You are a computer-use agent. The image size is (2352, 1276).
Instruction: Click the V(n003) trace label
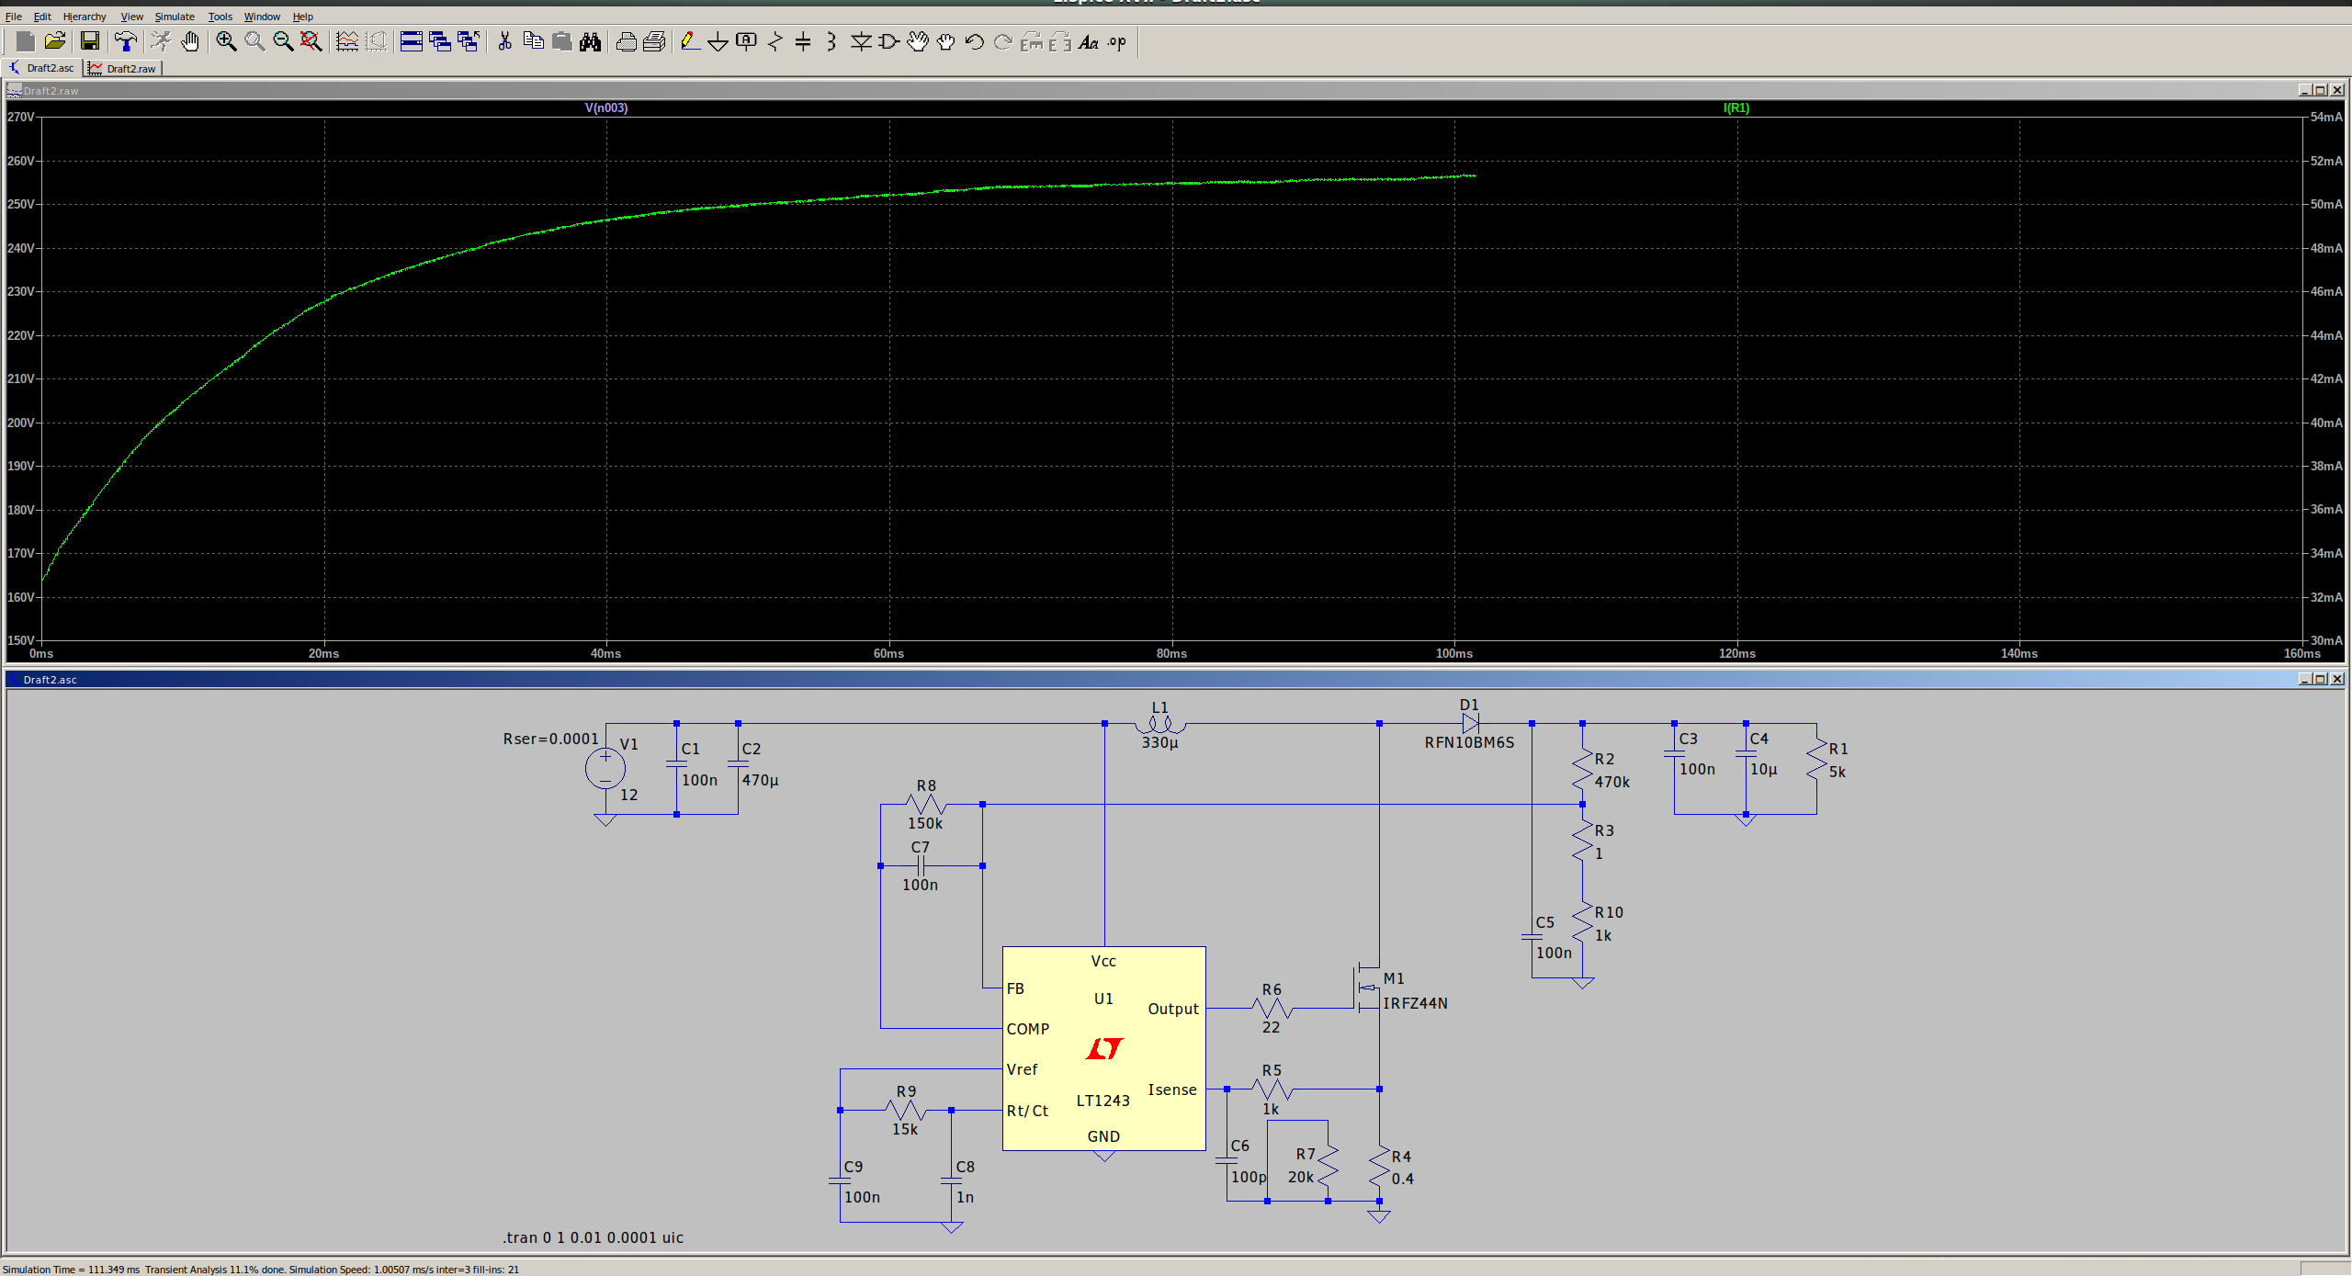pyautogui.click(x=606, y=107)
